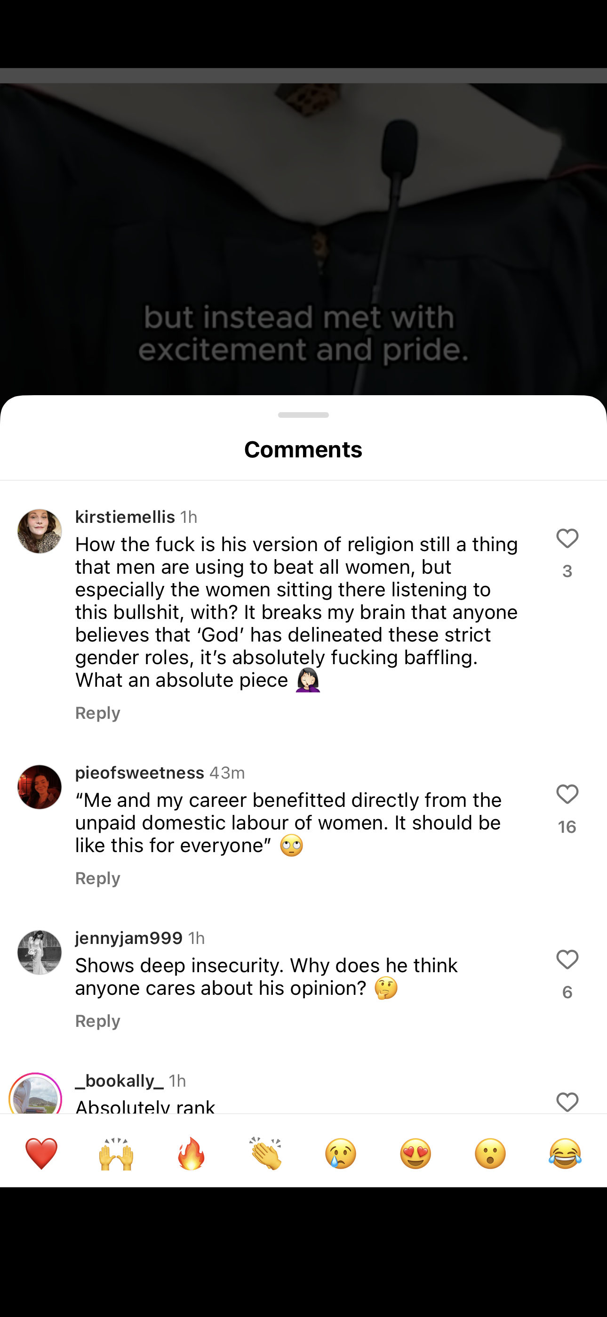The width and height of the screenshot is (607, 1317).
Task: Send the heart-eyes emoji reaction
Action: point(415,1154)
